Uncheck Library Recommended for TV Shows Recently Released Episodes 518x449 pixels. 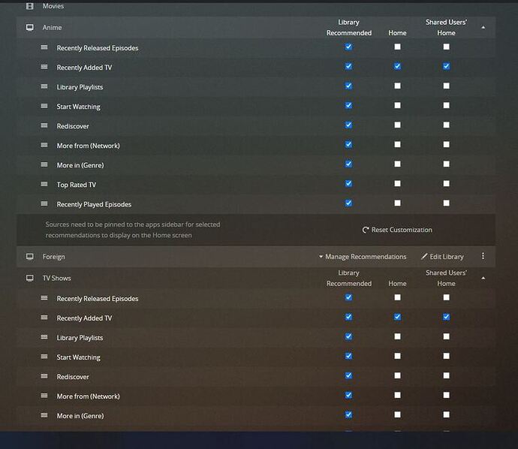[348, 297]
